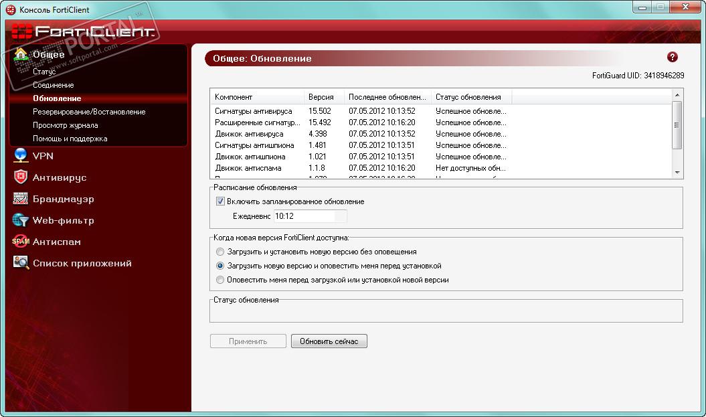Viewport: 706px width, 417px height.
Task: Select the Движок антишпиона row
Action: tap(360, 157)
